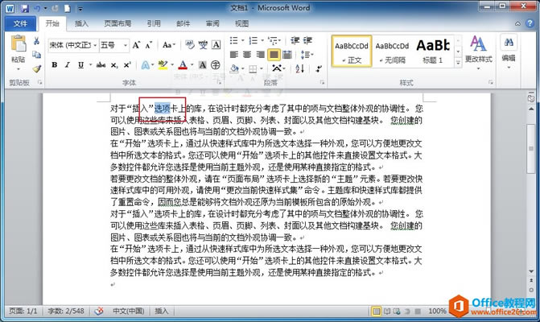This screenshot has width=540, height=322.
Task: Click the Clear Formatting icon
Action: pos(190,45)
